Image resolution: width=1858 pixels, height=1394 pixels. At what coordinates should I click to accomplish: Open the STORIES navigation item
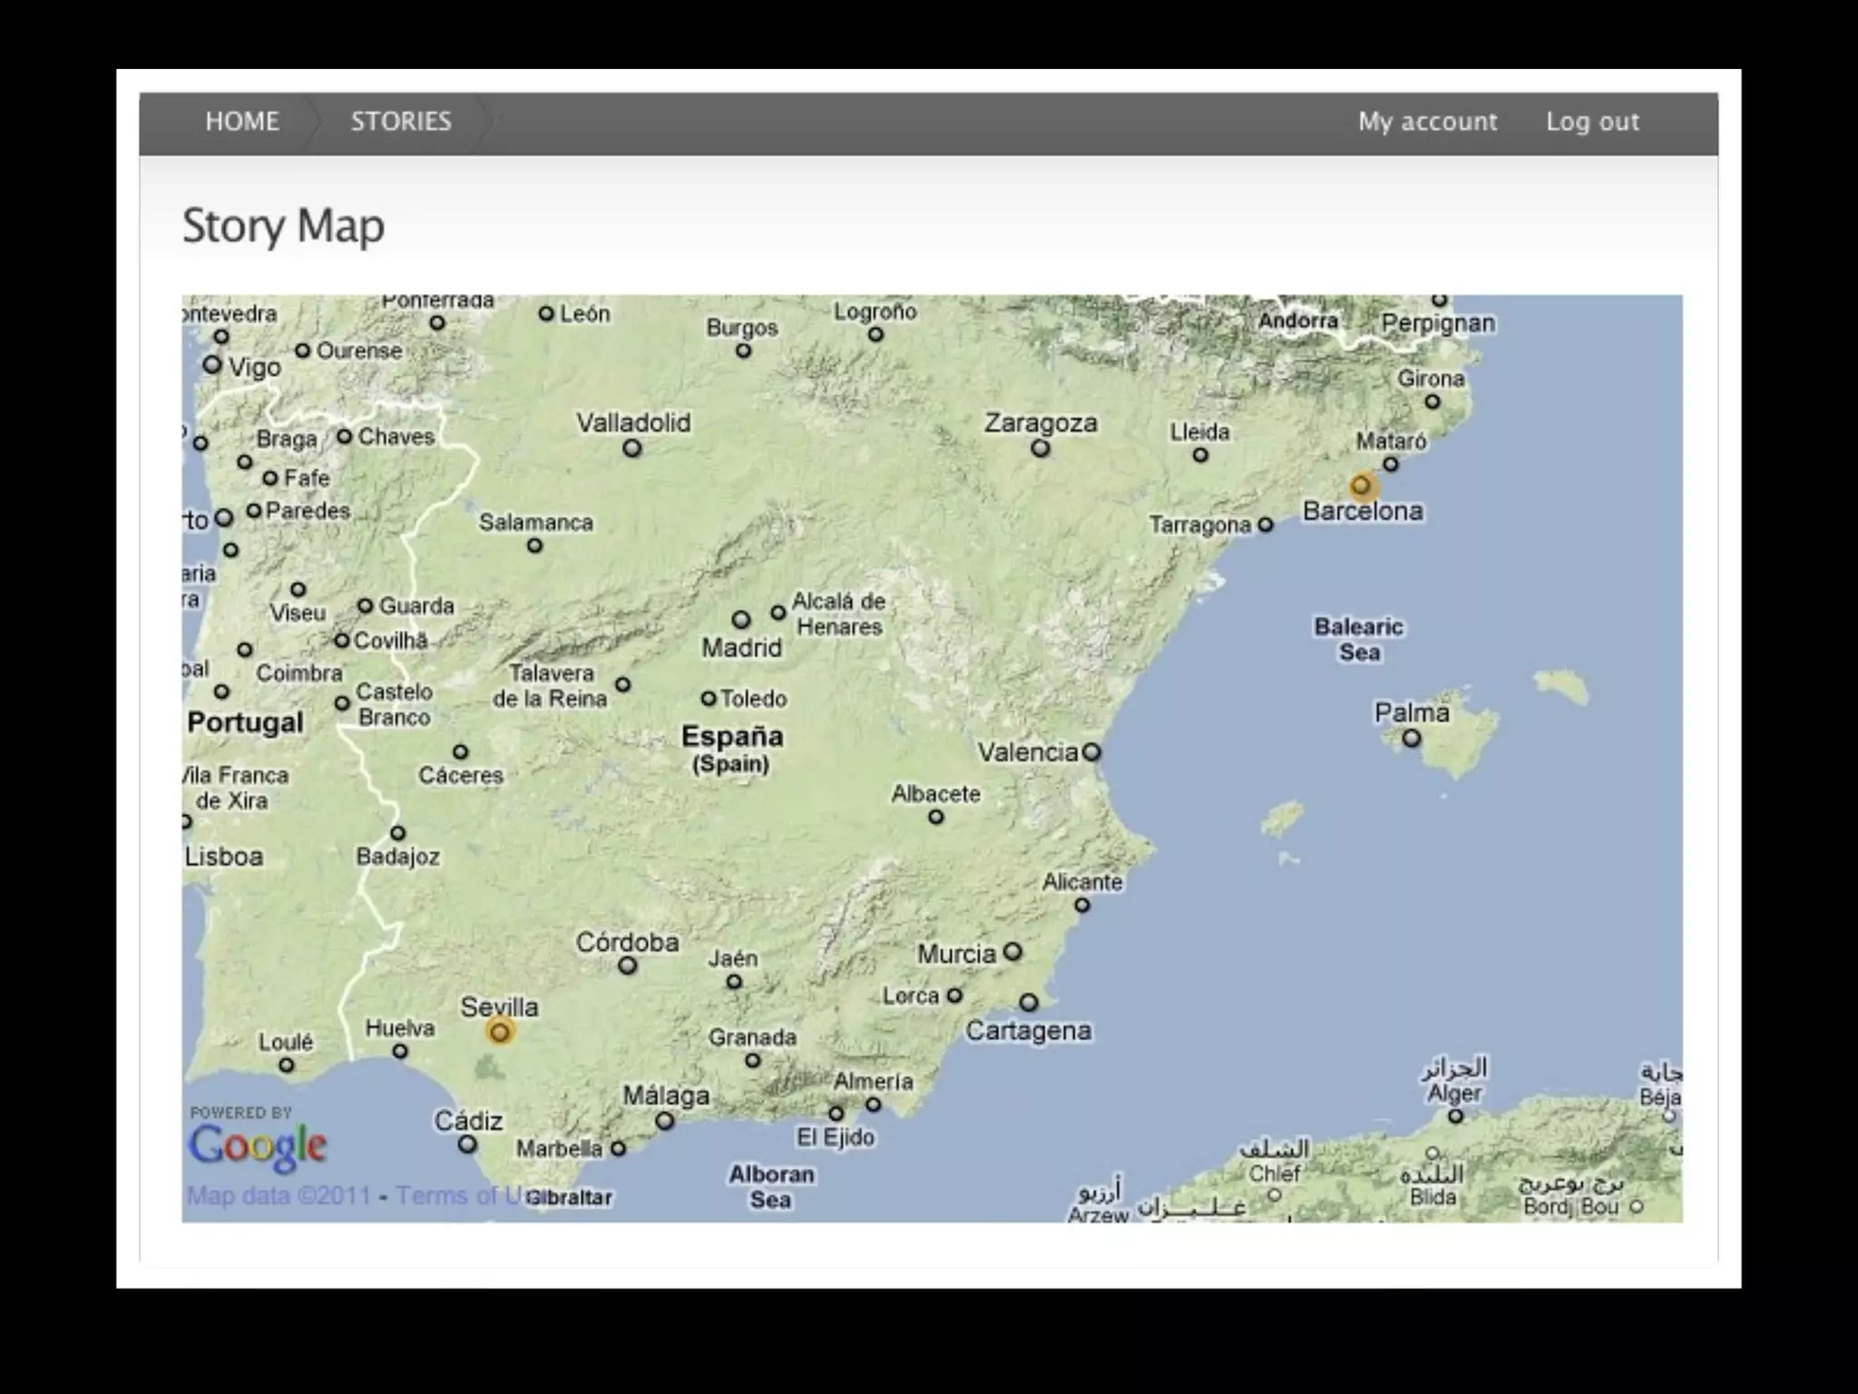(x=401, y=122)
